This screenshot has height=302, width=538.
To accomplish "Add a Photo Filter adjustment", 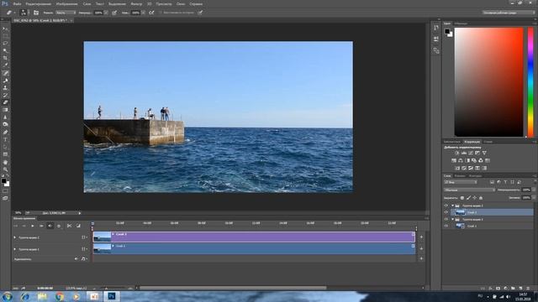I will 474,160.
